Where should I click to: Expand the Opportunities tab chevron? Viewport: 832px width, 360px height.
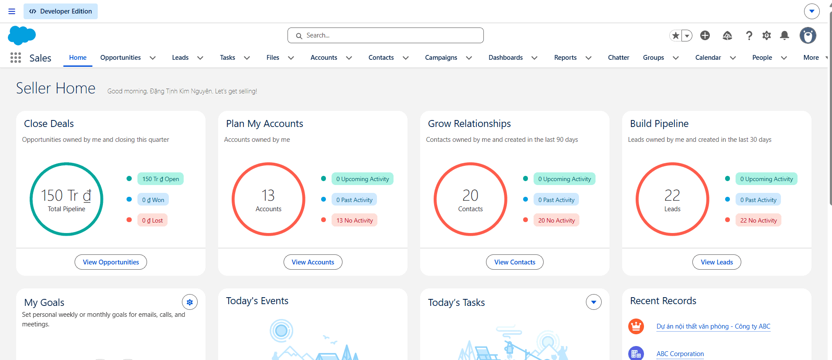pos(153,58)
